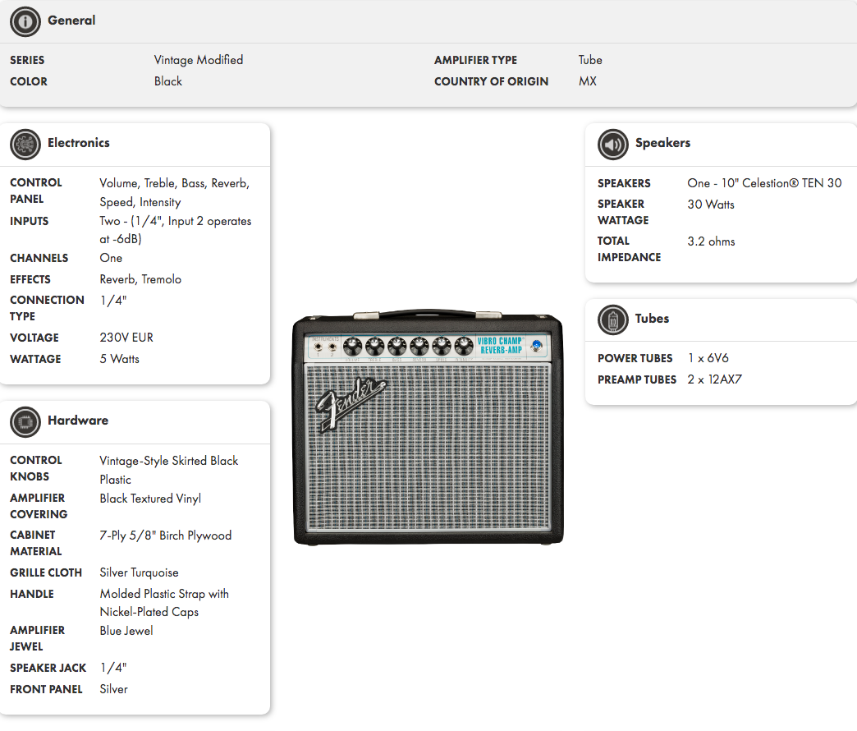Screen dimensions: 857x731
Task: Click the HANDLE label
Action: [32, 595]
